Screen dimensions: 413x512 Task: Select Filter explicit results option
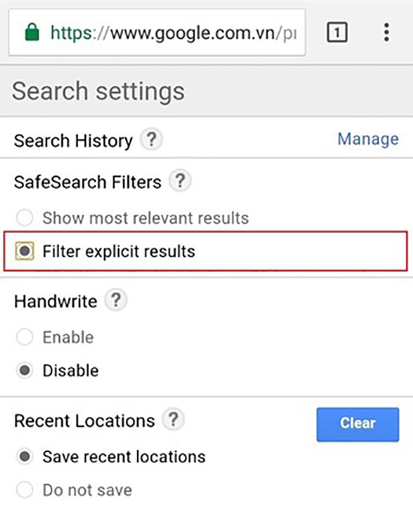[25, 252]
